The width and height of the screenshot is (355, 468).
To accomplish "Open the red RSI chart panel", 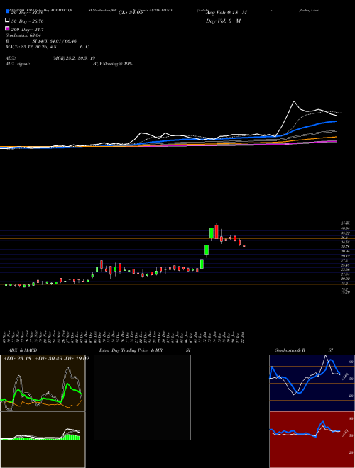I will [312, 440].
